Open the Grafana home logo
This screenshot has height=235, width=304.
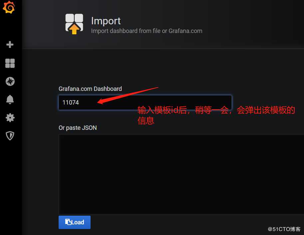coord(9,7)
